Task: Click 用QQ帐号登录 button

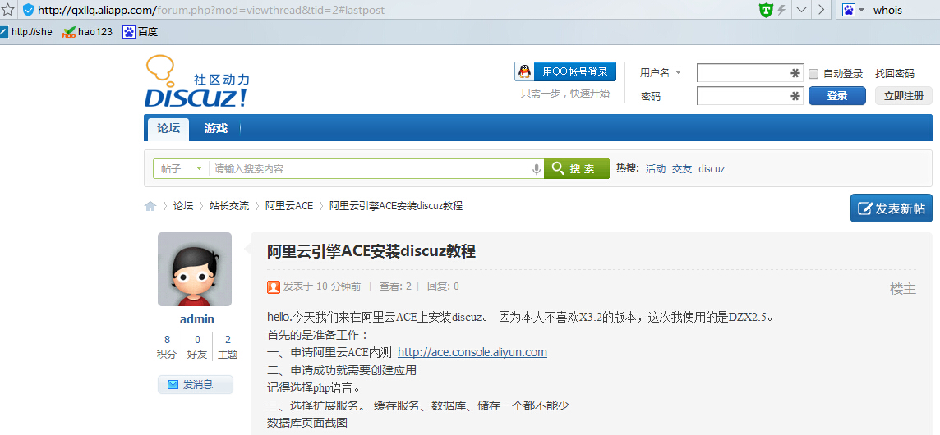Action: tap(565, 72)
